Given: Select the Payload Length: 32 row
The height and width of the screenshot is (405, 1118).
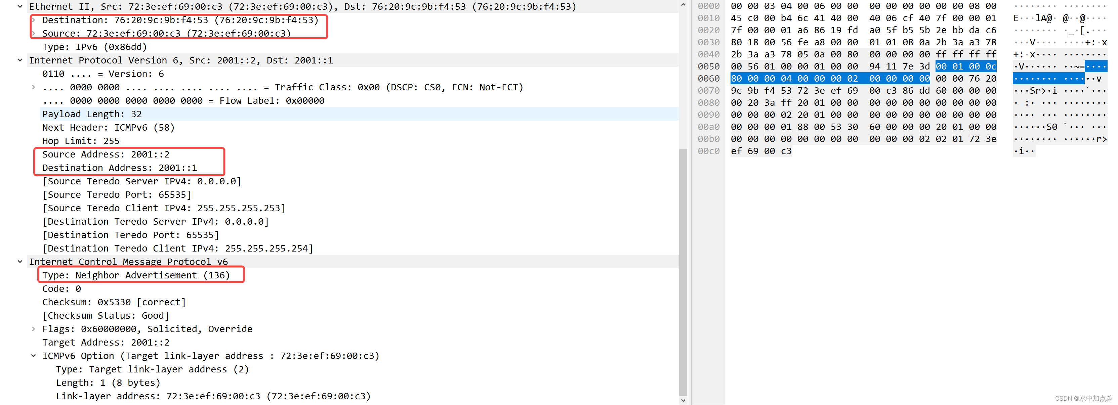Looking at the screenshot, I should point(92,114).
